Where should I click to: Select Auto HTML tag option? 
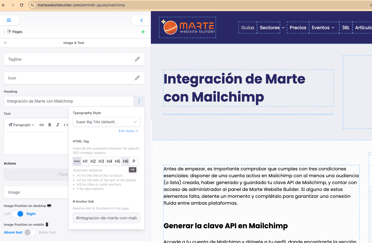tap(77, 161)
